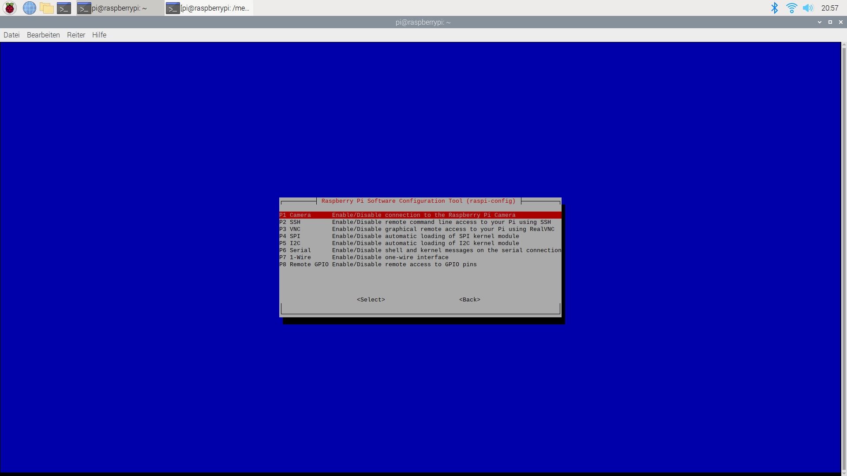Select the P5 I2C option
Viewport: 847px width, 476px height.
coord(399,243)
